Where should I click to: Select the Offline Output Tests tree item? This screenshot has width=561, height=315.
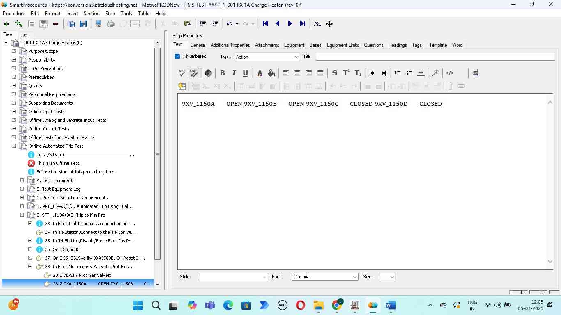tap(48, 129)
